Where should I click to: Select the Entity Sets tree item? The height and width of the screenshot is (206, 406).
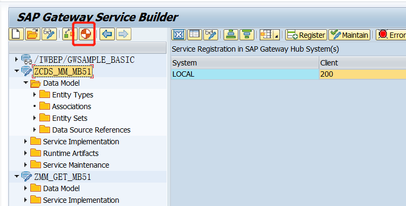(70, 118)
